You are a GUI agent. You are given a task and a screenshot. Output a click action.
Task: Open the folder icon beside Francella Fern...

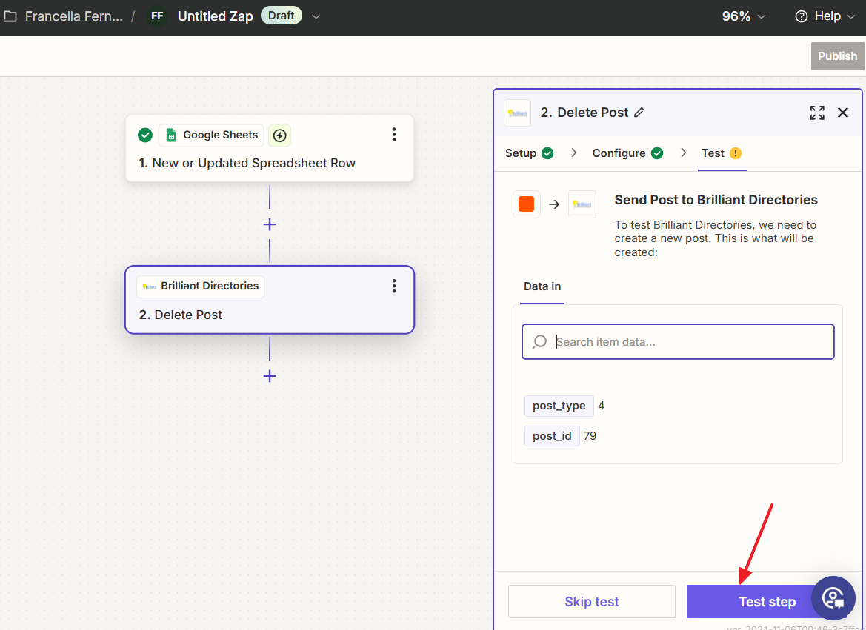coord(10,16)
